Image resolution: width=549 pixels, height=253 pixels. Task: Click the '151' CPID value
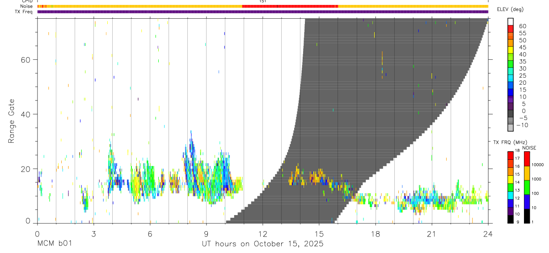(x=262, y=1)
